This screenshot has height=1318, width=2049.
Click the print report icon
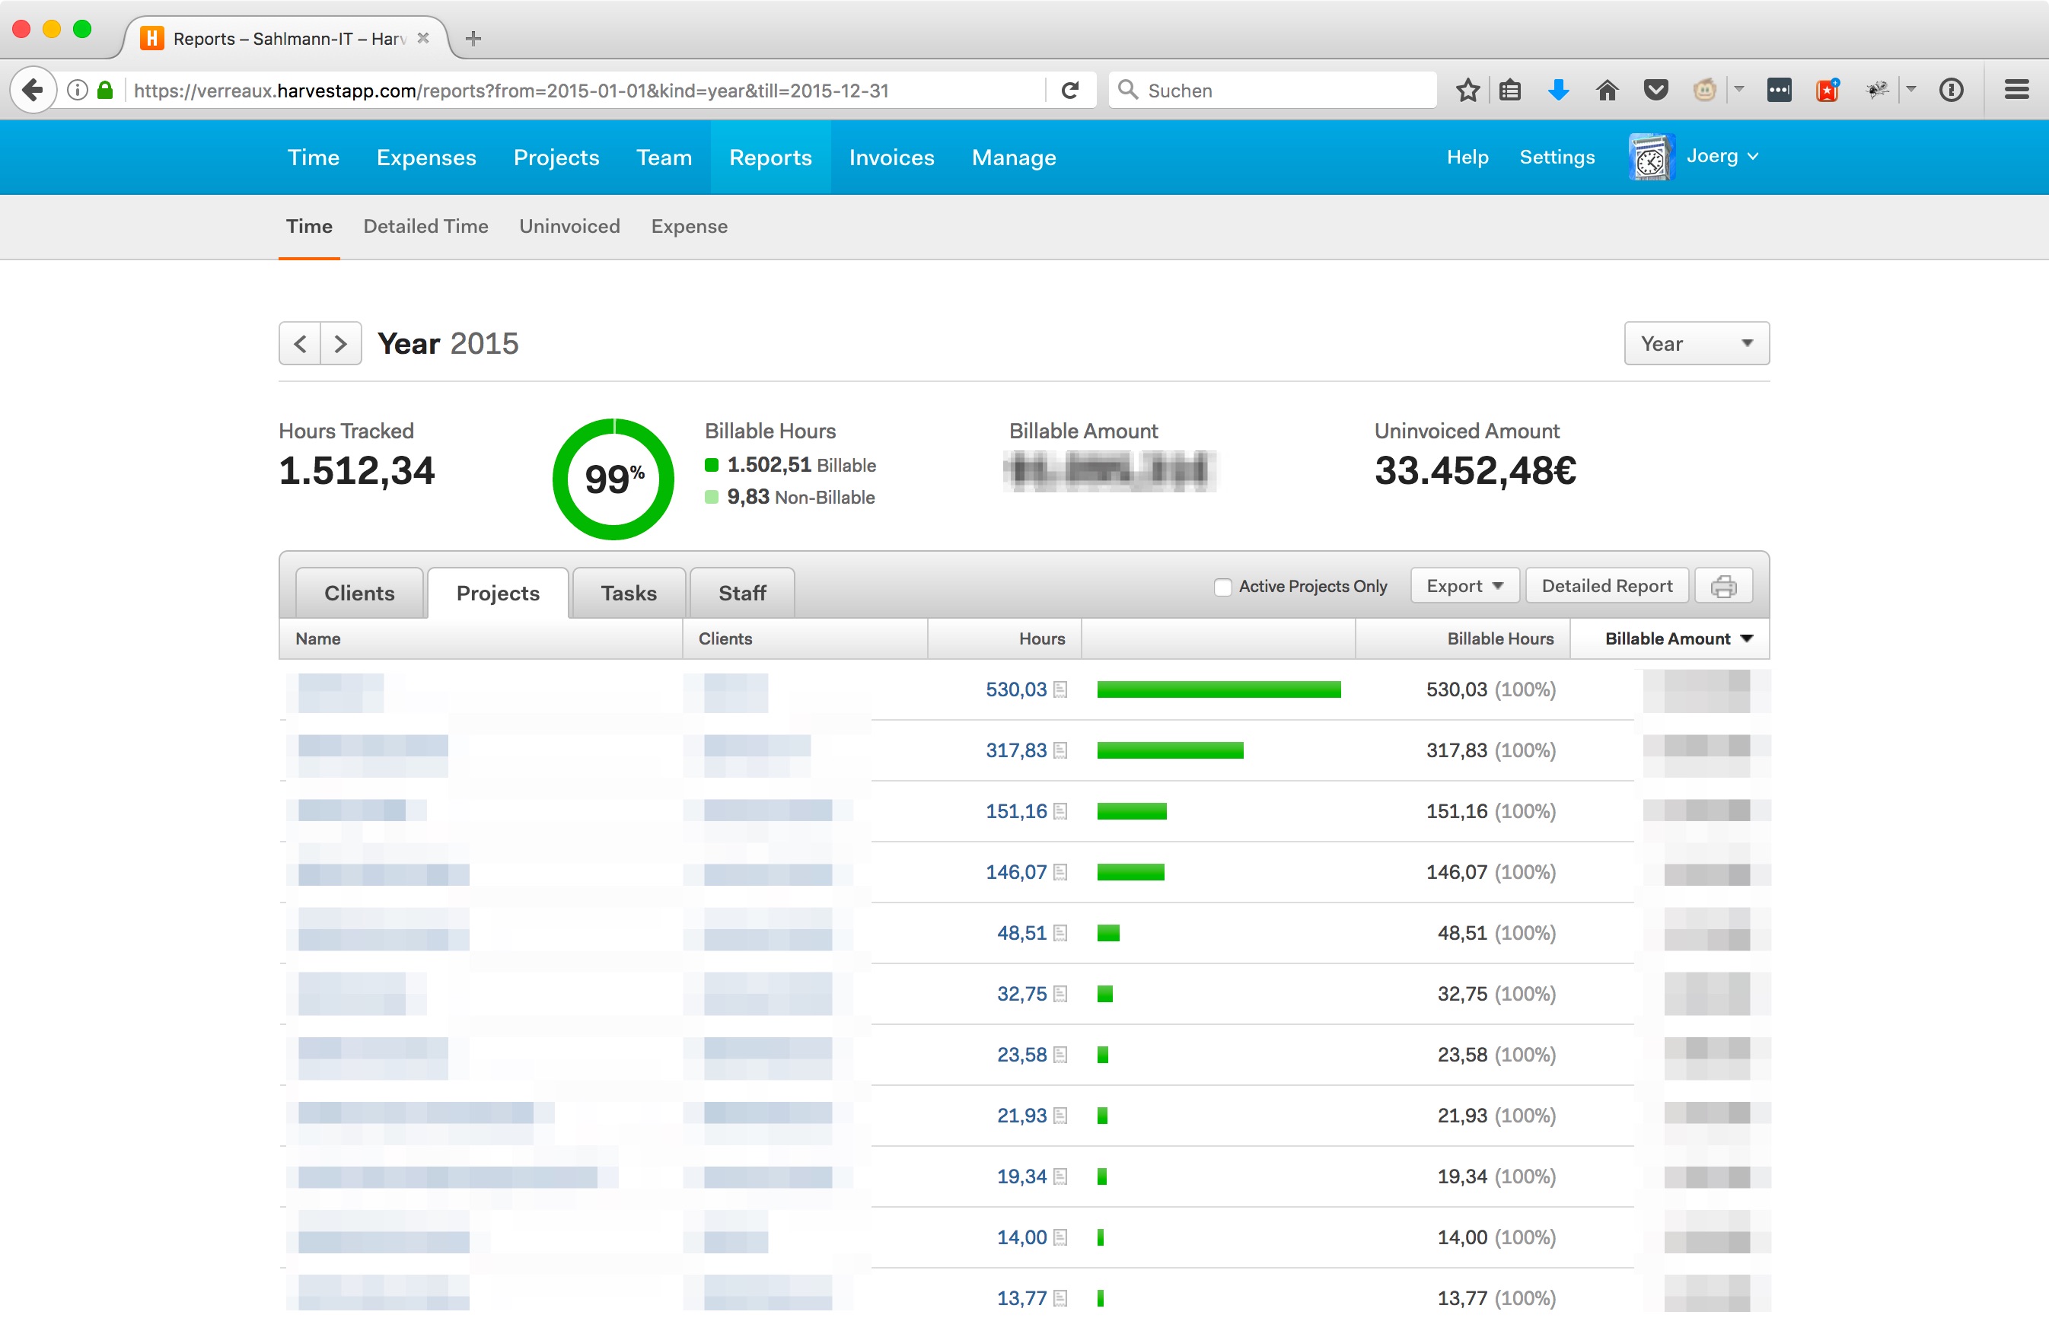pos(1723,586)
